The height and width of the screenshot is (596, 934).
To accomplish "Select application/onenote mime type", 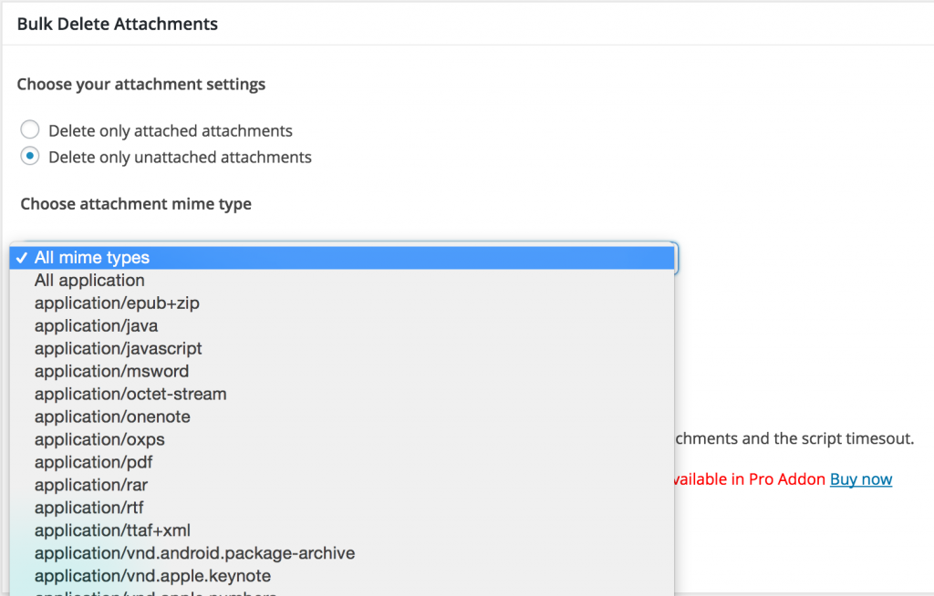I will click(x=112, y=416).
